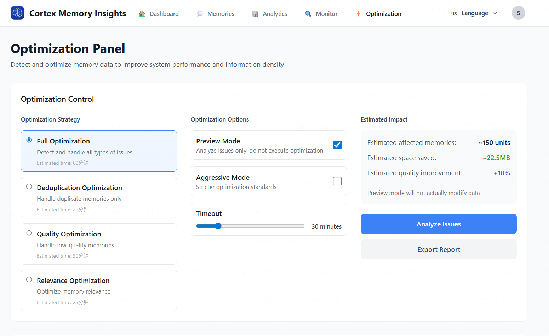
Task: Open the user avatar S
Action: pyautogui.click(x=519, y=13)
